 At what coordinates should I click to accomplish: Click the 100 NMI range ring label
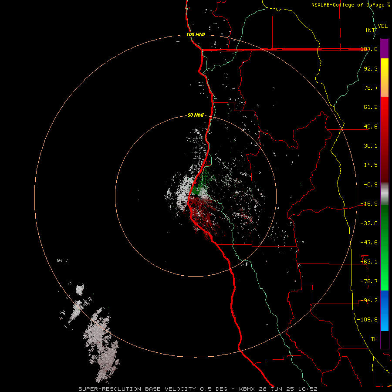pyautogui.click(x=196, y=34)
